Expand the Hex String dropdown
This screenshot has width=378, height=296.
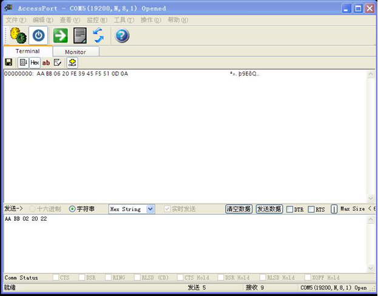[x=150, y=209]
